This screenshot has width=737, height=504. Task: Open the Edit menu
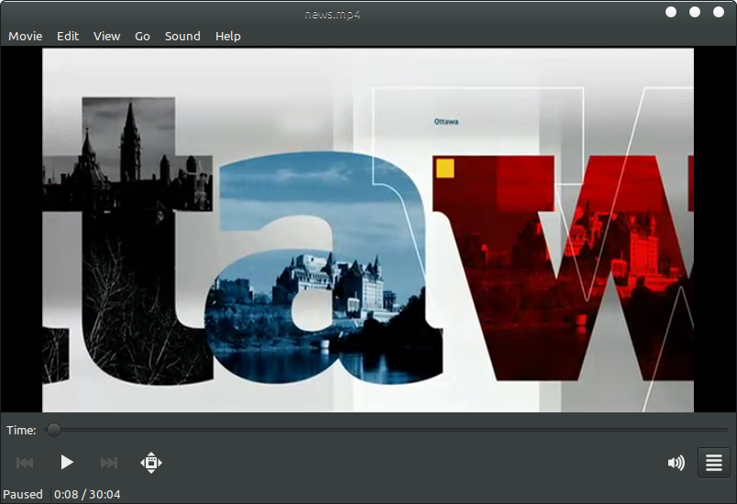(x=68, y=36)
